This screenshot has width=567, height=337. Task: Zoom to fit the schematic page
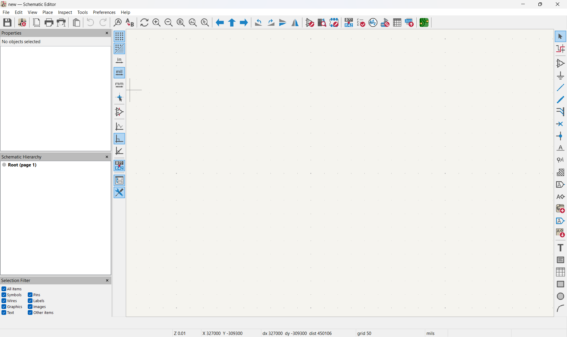point(180,22)
